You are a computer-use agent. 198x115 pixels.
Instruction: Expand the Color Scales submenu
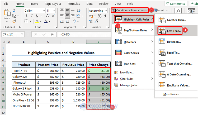click(133, 53)
